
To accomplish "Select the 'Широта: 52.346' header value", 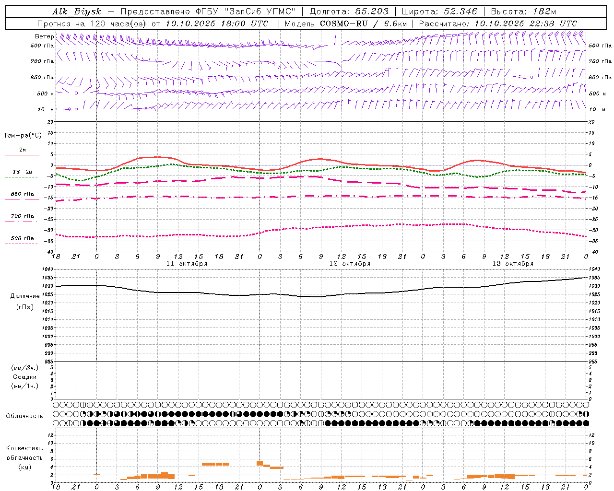I will 439,12.
